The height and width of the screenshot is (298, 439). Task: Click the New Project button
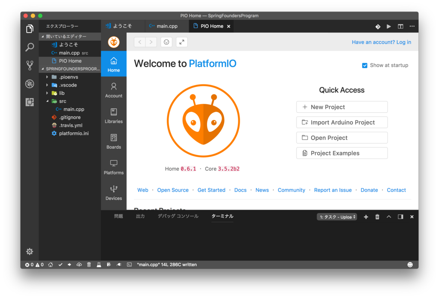click(342, 107)
